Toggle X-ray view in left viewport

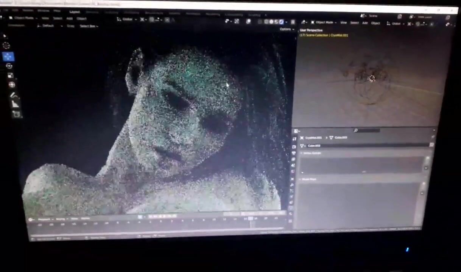coord(260,22)
